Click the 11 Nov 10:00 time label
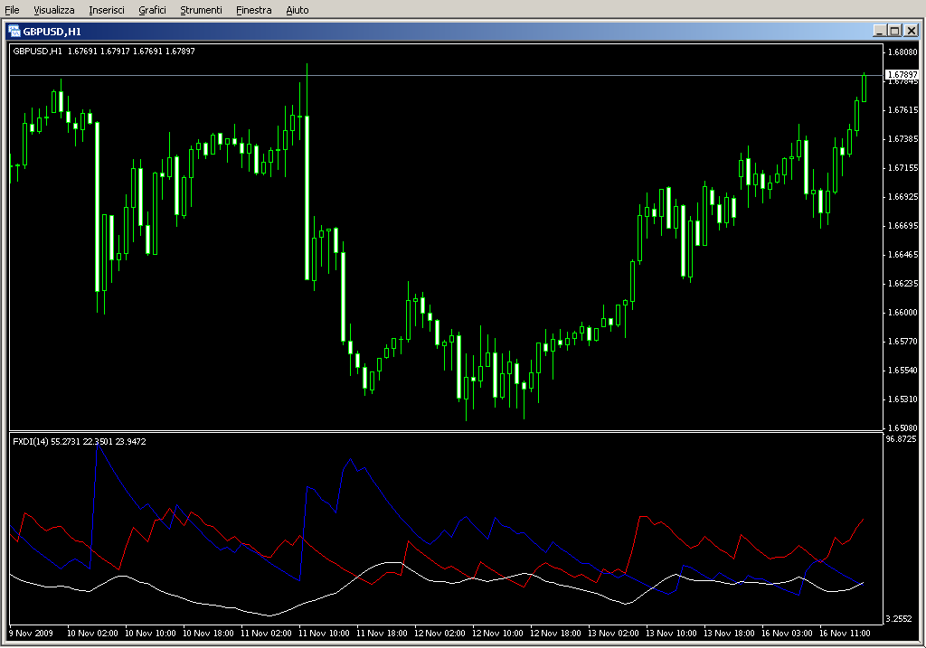This screenshot has height=648, width=926. tap(324, 634)
